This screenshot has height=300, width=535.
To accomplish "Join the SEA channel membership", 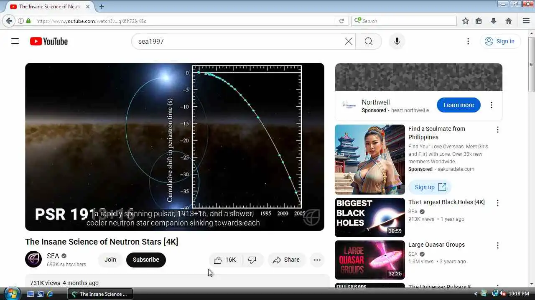I will (110, 260).
